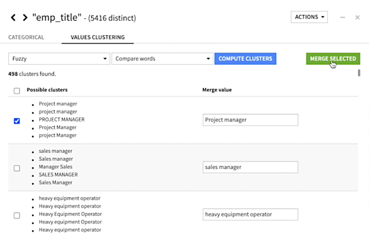Click the sales manager merge value field

point(250,167)
